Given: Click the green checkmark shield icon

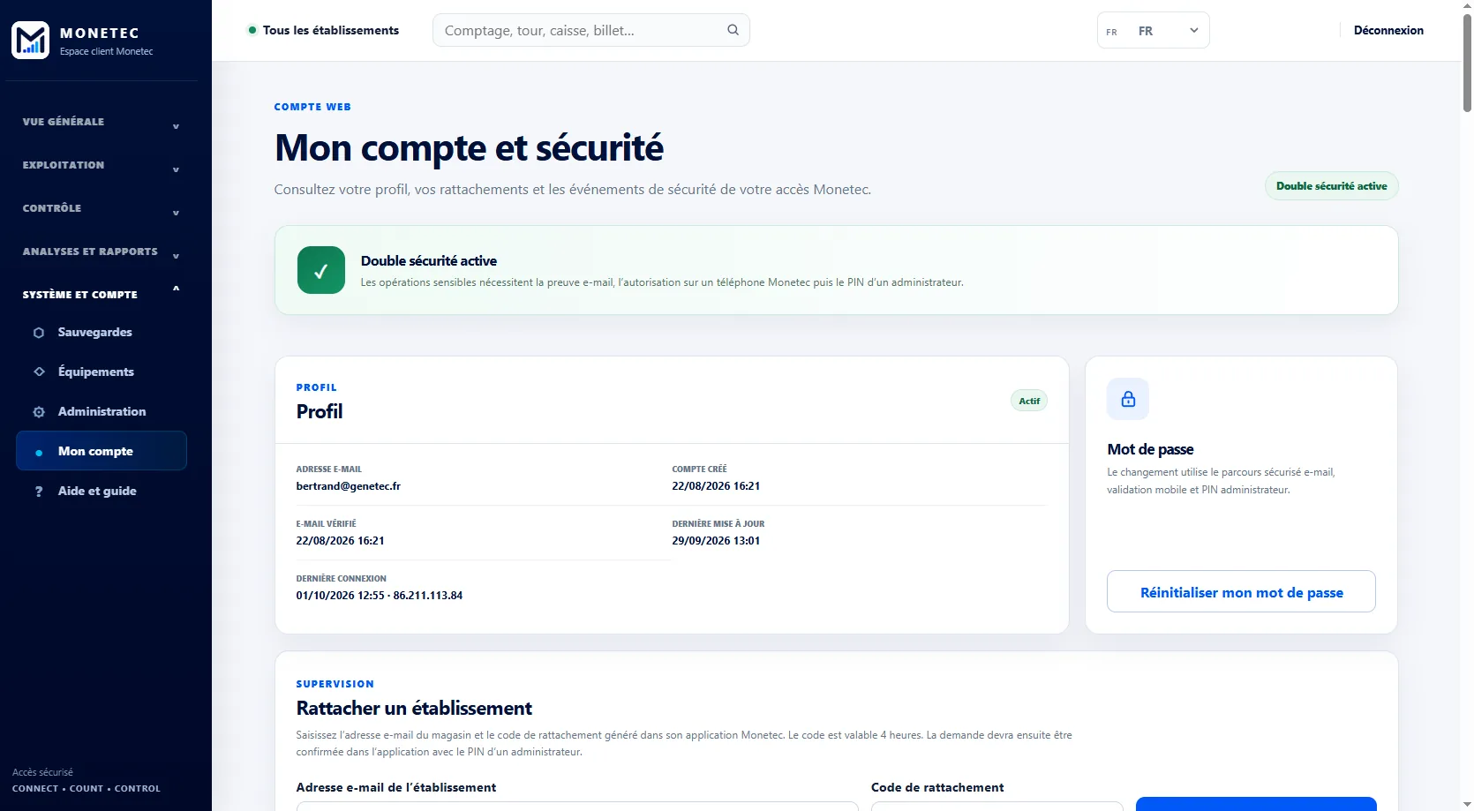Looking at the screenshot, I should click(x=321, y=270).
